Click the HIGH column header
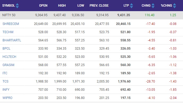The width and height of the screenshot is (183, 104). click(x=62, y=6)
